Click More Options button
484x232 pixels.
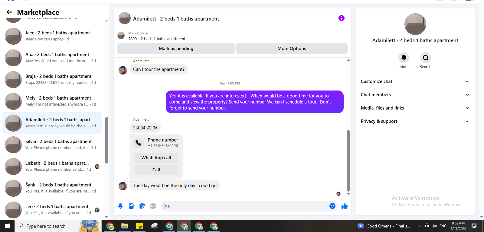coord(292,49)
